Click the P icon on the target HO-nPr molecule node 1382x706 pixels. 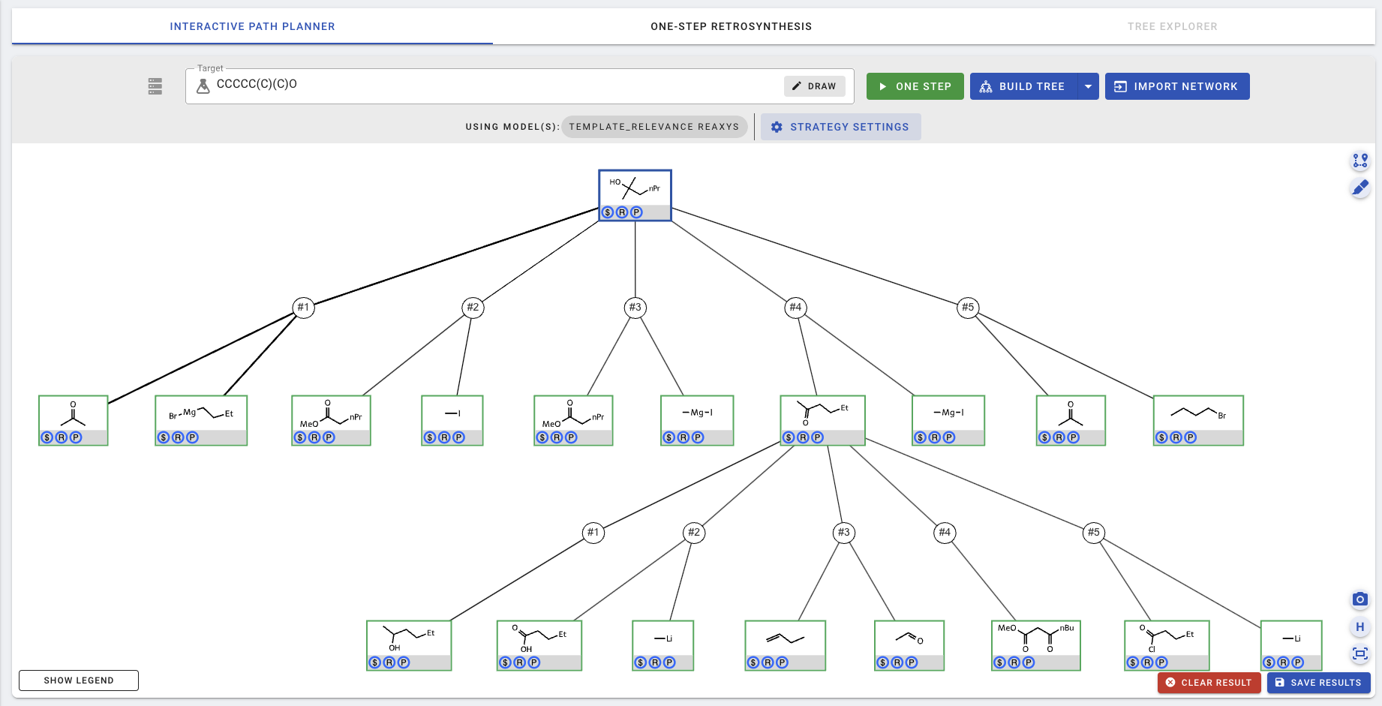tap(636, 212)
